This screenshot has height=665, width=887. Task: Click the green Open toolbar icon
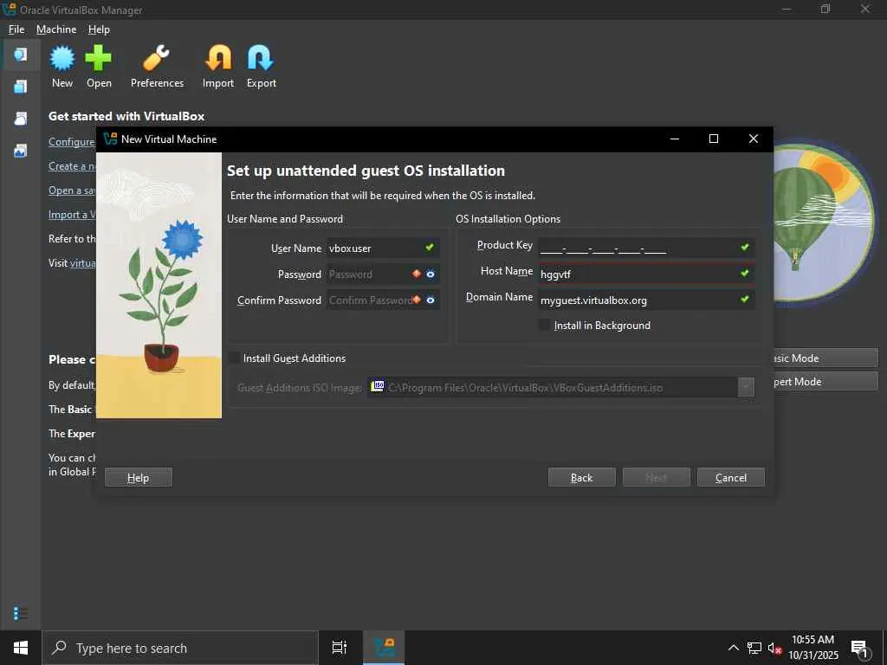click(99, 58)
